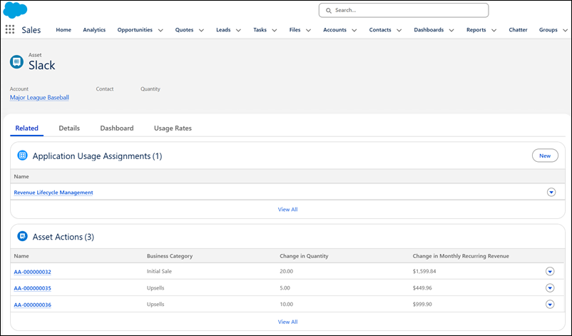Expand the Dashboards nav dropdown chevron
Viewport: 572px width, 336px height.
(451, 30)
